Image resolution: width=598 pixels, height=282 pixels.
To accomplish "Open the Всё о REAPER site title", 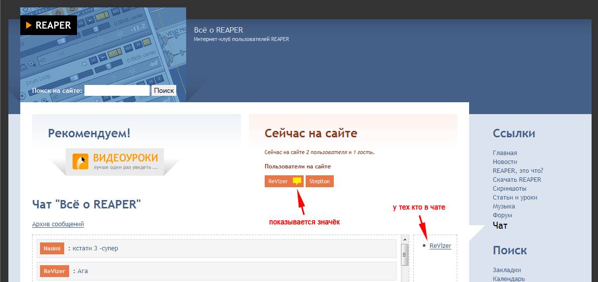I will point(218,30).
